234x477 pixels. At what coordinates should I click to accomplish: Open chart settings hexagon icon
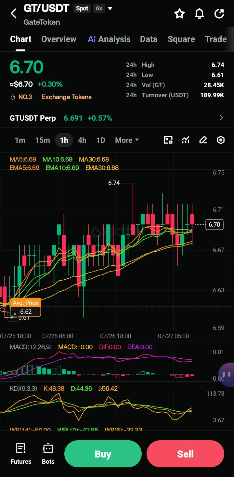[221, 140]
